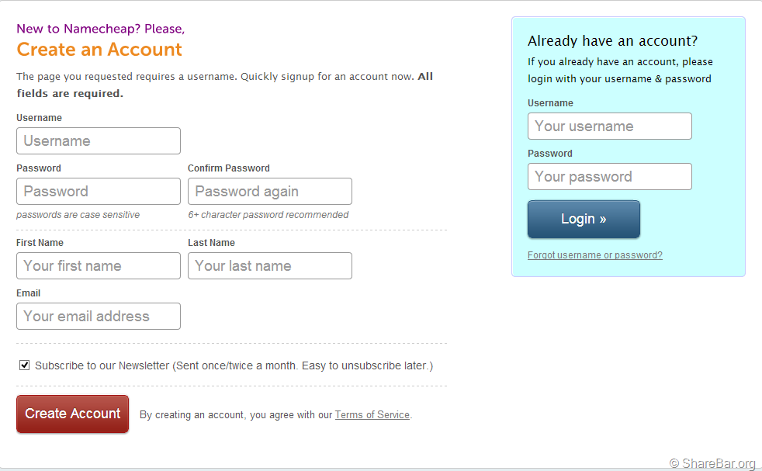762x471 pixels.
Task: Click the 'Already have an account?' heading
Action: pos(612,41)
